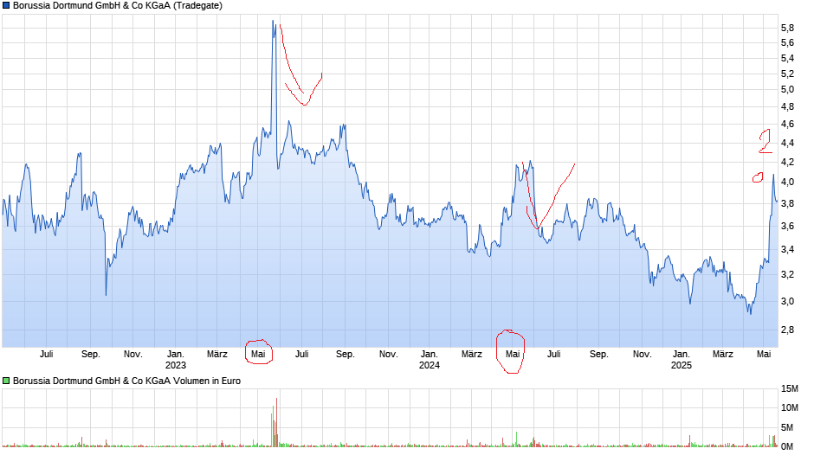Click the 5,6 price axis label

tap(787, 43)
